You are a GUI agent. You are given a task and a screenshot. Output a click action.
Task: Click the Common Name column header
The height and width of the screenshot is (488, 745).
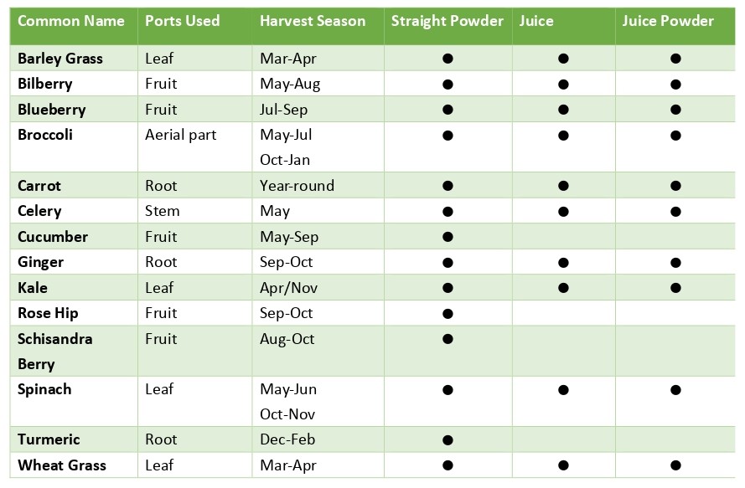tap(70, 21)
